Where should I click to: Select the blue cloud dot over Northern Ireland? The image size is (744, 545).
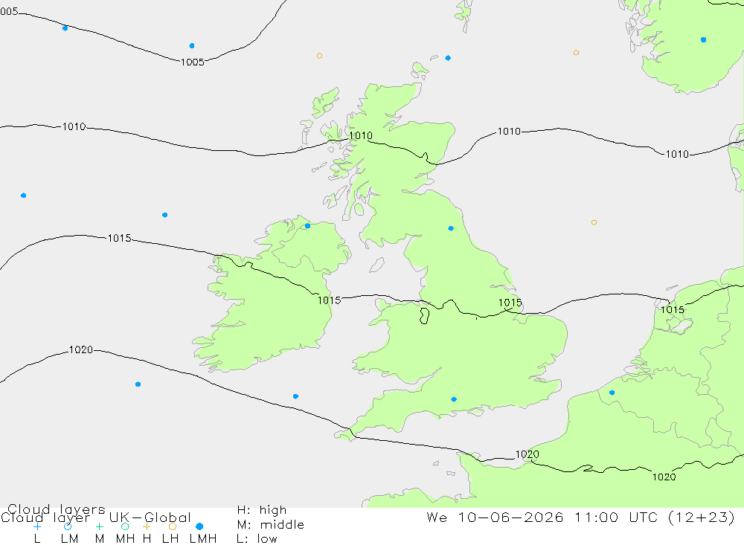(x=307, y=226)
